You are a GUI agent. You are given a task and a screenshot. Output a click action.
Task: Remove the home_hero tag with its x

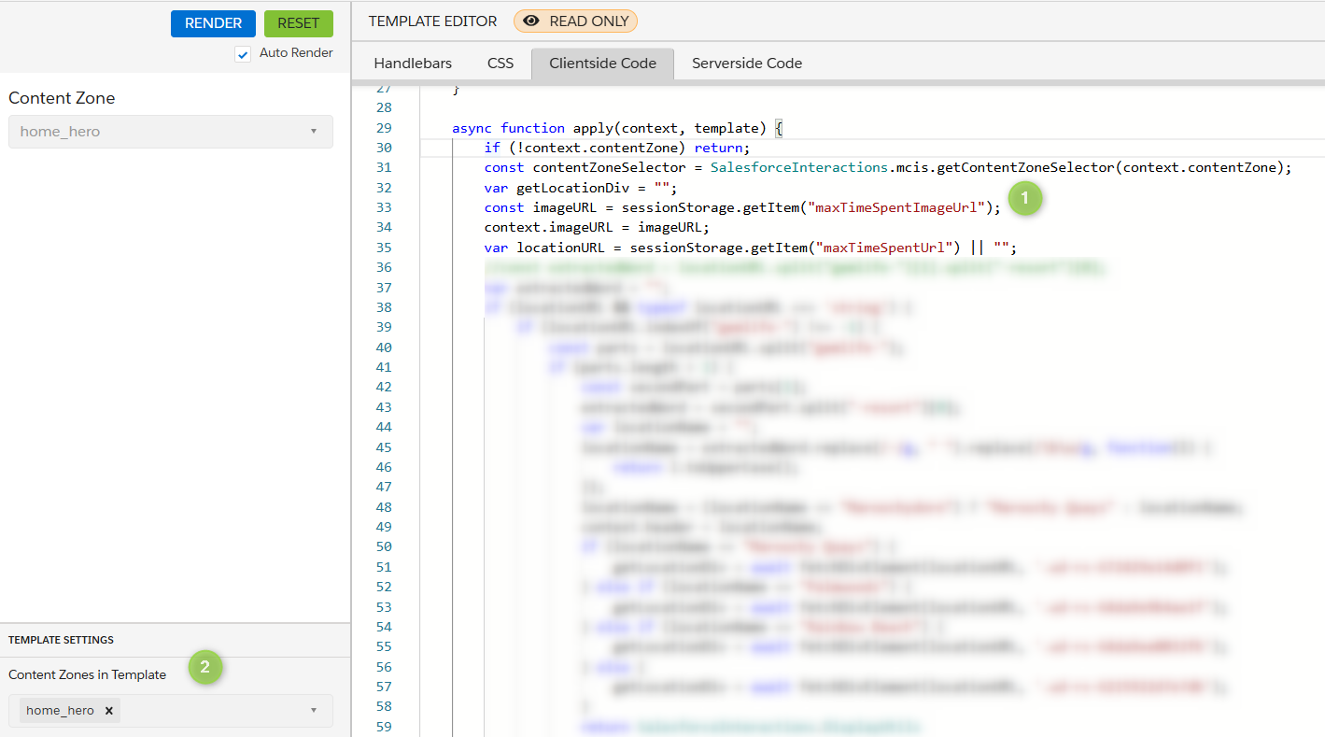coord(108,711)
